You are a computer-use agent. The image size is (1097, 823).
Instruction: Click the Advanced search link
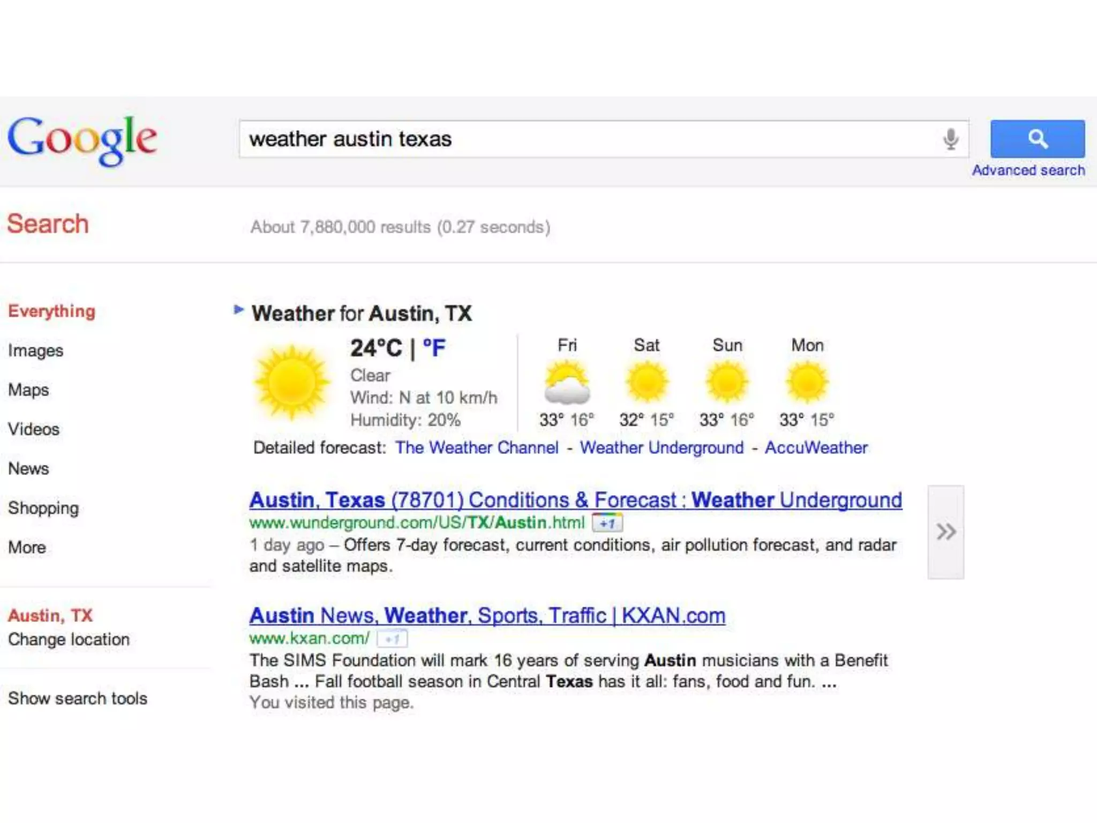tap(1028, 170)
